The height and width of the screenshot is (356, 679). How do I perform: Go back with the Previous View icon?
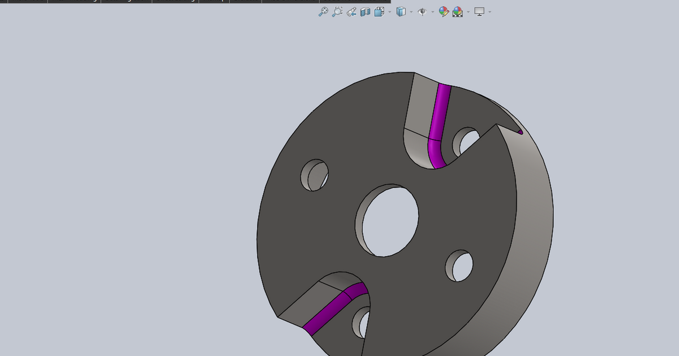pos(351,11)
